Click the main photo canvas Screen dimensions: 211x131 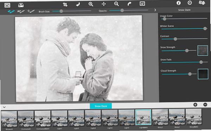point(79,59)
